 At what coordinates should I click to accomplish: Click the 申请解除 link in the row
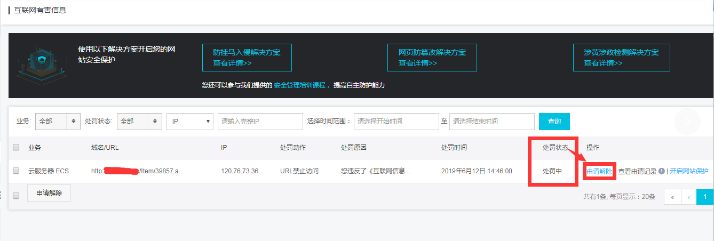click(x=599, y=171)
